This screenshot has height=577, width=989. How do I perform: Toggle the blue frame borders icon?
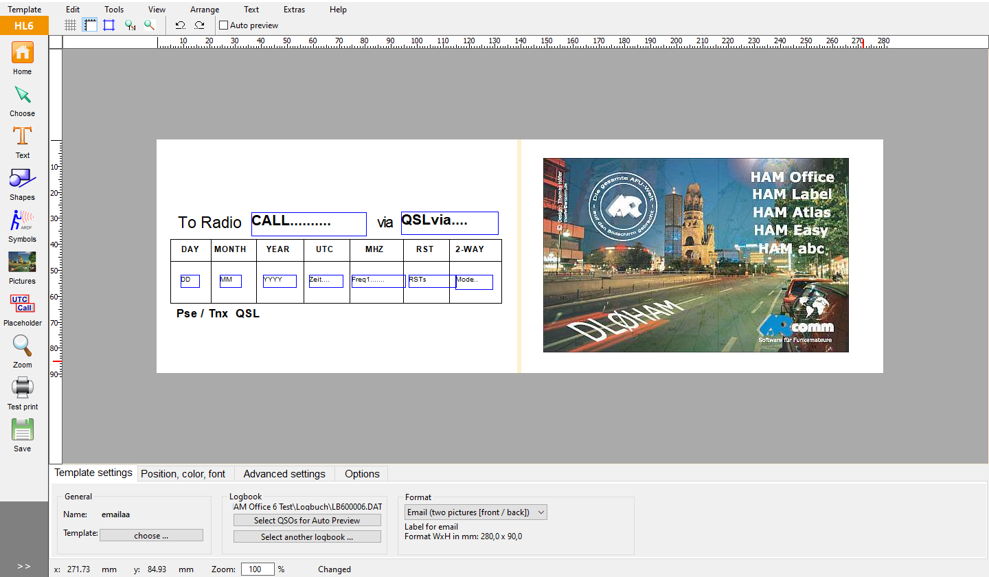pyautogui.click(x=109, y=25)
